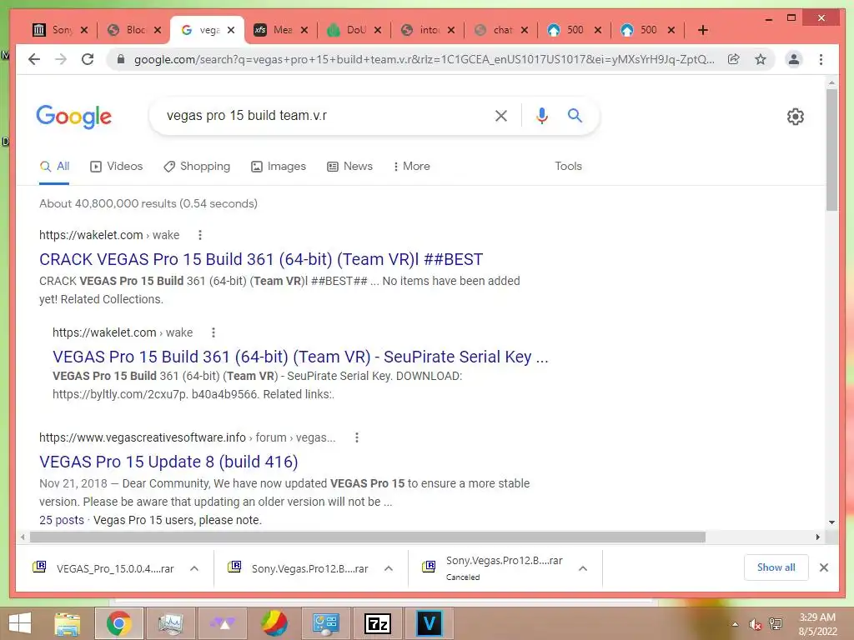Screen dimensions: 854x640
Task: Open Vegas Pro from the taskbar
Action: (x=429, y=623)
